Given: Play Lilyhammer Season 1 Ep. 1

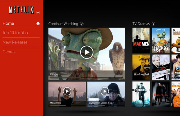Looking at the screenshot, I should click(105, 91).
